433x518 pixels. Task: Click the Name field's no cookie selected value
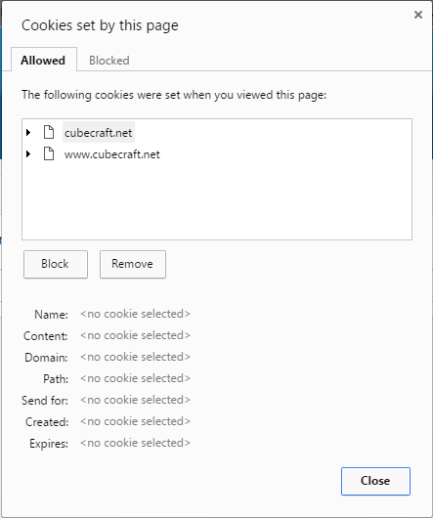tap(135, 314)
